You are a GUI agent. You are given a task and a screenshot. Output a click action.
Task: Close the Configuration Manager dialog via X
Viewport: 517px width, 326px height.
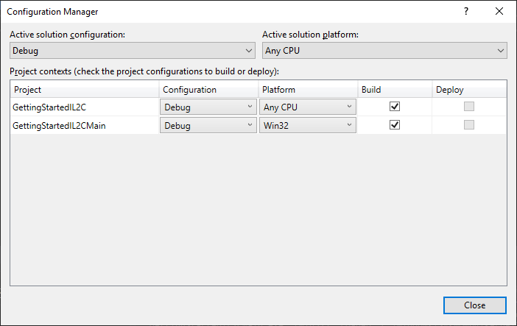coord(500,12)
